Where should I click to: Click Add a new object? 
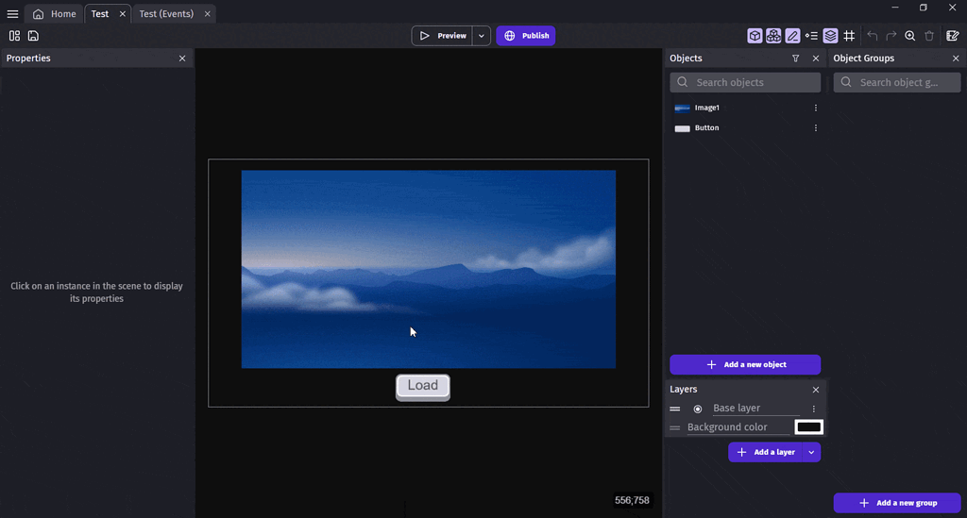tap(745, 364)
